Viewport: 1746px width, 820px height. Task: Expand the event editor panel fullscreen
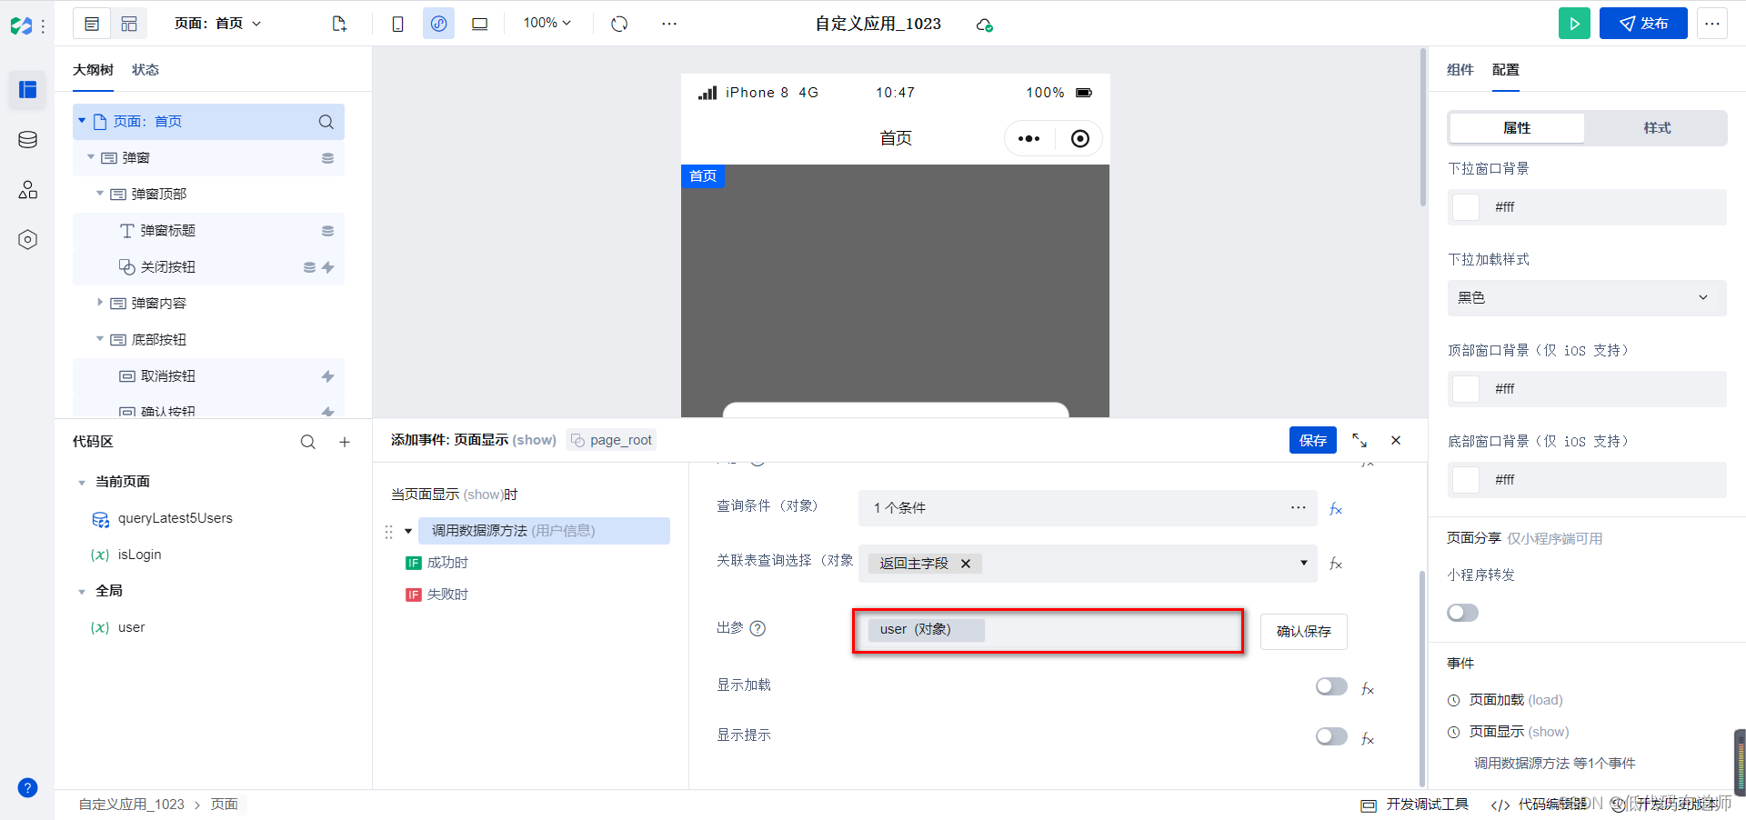tap(1360, 440)
